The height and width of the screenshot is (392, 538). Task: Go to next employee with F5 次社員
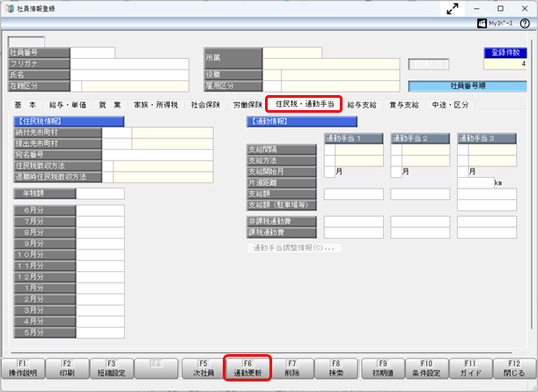click(x=203, y=367)
